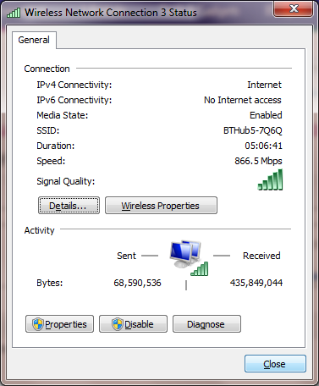The image size is (319, 386).
Task: Click the 'Duration:' label
Action: tap(56, 146)
